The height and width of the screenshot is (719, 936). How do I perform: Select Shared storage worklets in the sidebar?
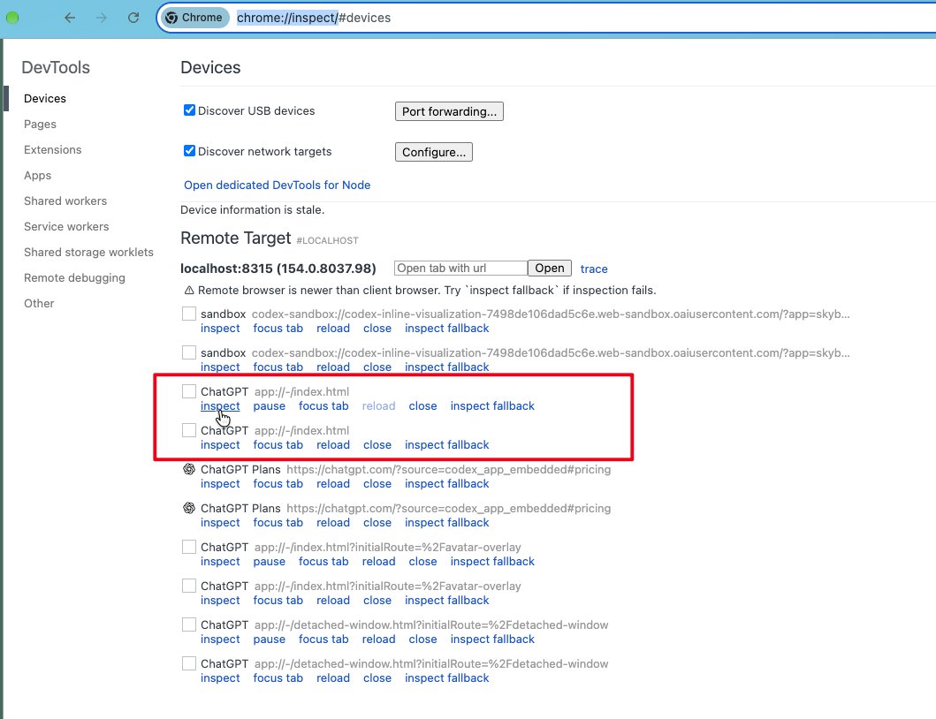coord(88,253)
